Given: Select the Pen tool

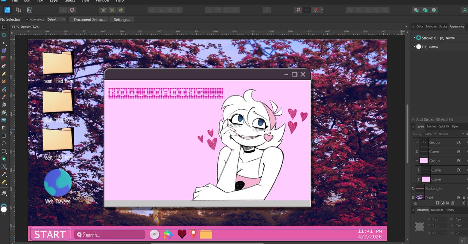Looking at the screenshot, I should coord(4,66).
